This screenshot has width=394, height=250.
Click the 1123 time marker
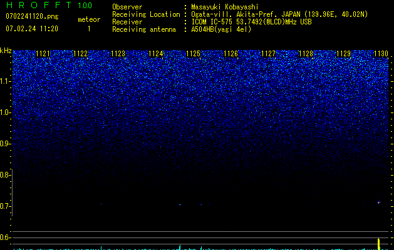coord(118,54)
